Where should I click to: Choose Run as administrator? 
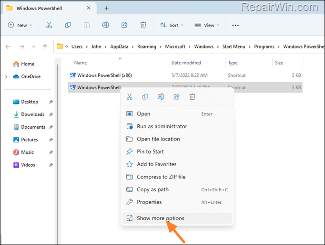click(x=177, y=126)
